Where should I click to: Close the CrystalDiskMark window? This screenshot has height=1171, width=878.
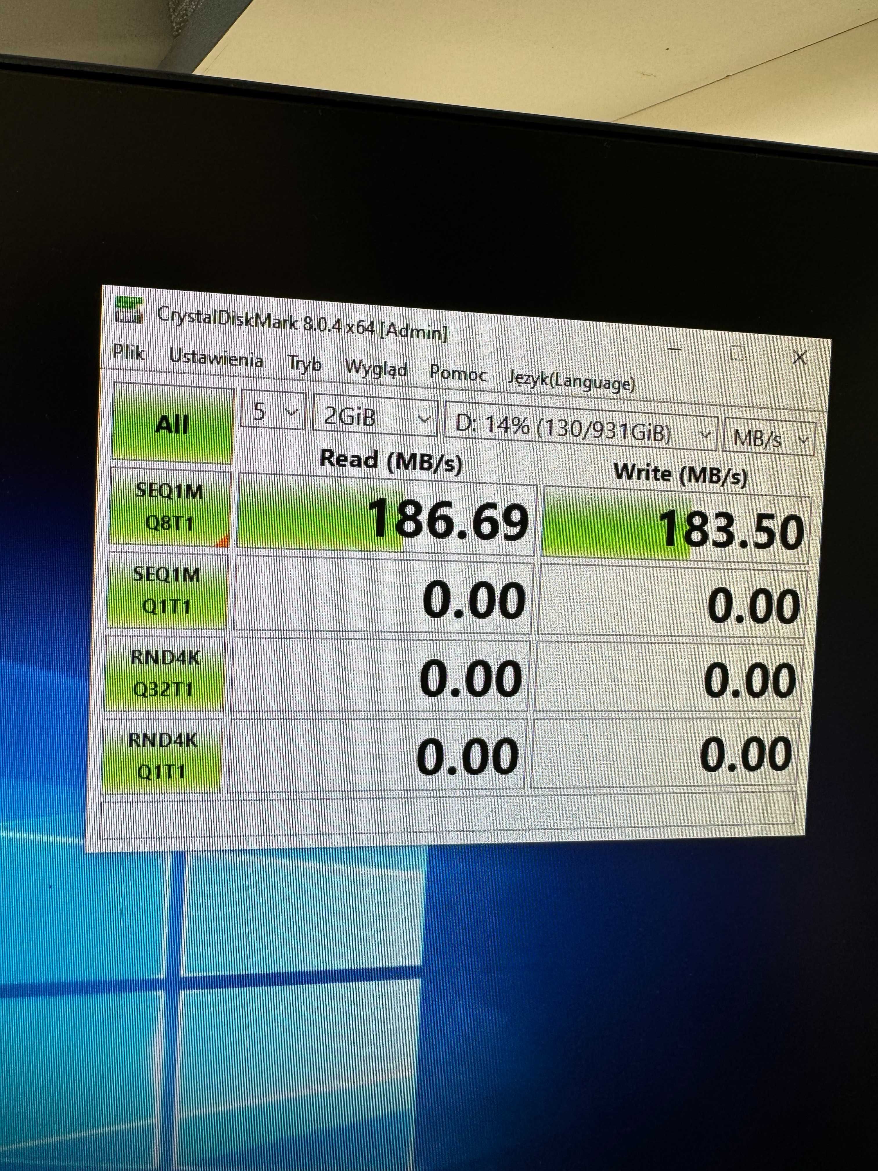[800, 358]
